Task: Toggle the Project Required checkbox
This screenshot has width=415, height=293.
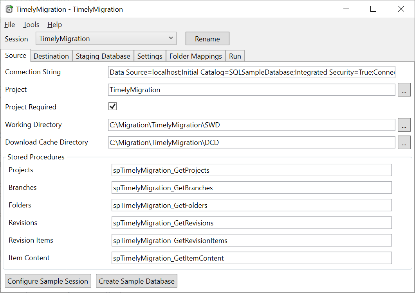Action: click(112, 107)
